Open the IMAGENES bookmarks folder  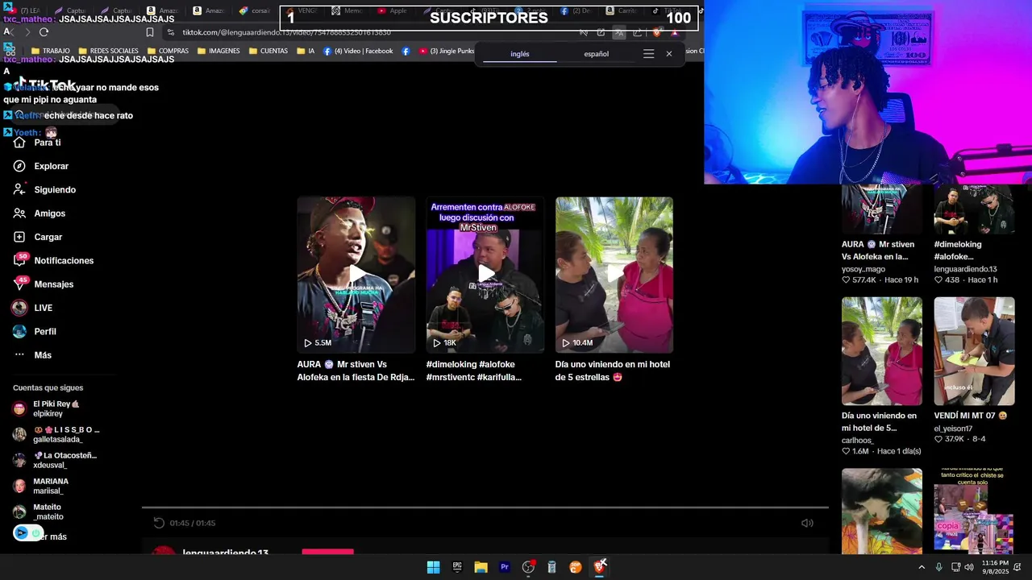tap(218, 51)
